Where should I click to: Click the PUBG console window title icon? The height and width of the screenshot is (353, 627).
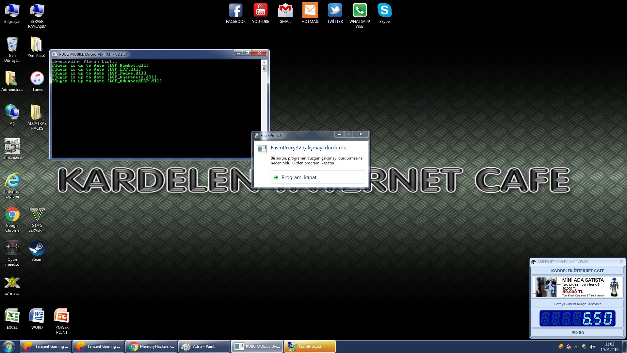(55, 54)
